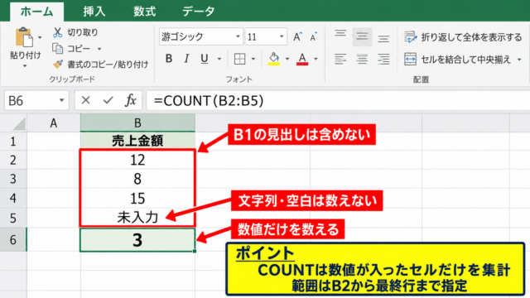Select row 2 header

coord(13,160)
